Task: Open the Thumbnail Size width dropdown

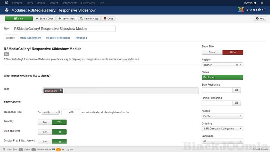Action: pos(50,112)
